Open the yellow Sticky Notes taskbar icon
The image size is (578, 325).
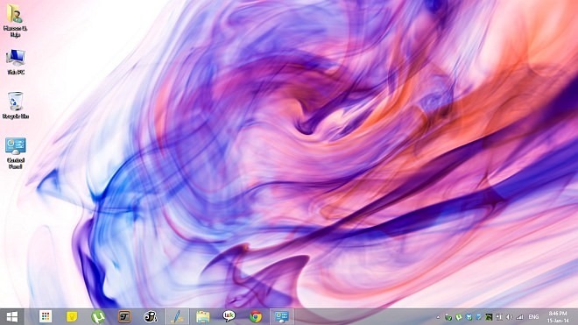pyautogui.click(x=72, y=316)
